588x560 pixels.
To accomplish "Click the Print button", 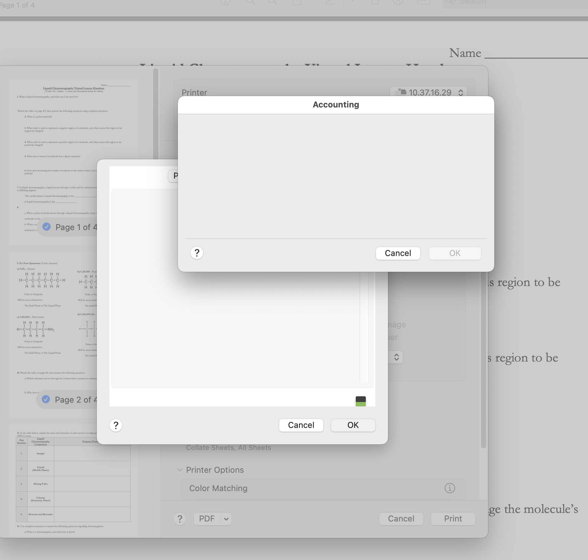I will point(453,519).
